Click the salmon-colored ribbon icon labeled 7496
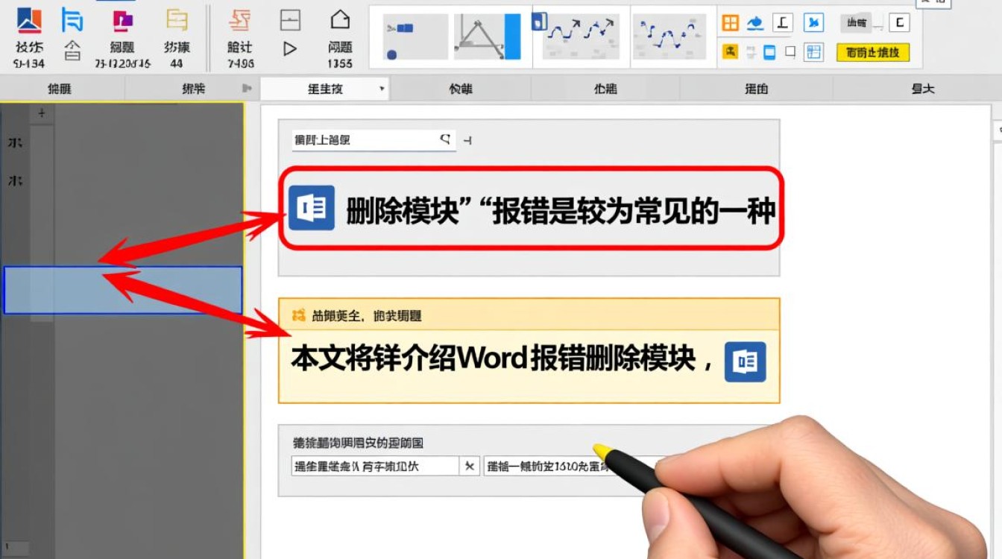Screen dimensions: 1002x559 pos(240,20)
